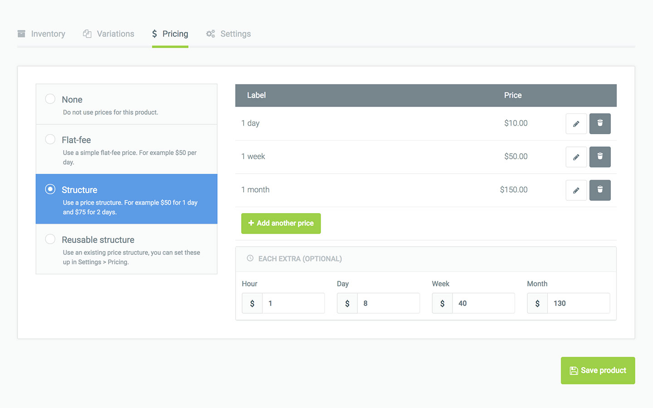Delete the 1 week price row
The width and height of the screenshot is (653, 408).
pos(600,157)
